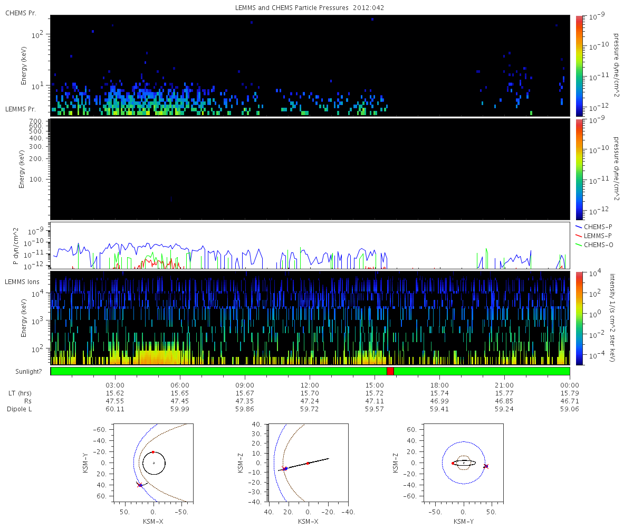Click the 03:00 time tick label

[x=115, y=385]
